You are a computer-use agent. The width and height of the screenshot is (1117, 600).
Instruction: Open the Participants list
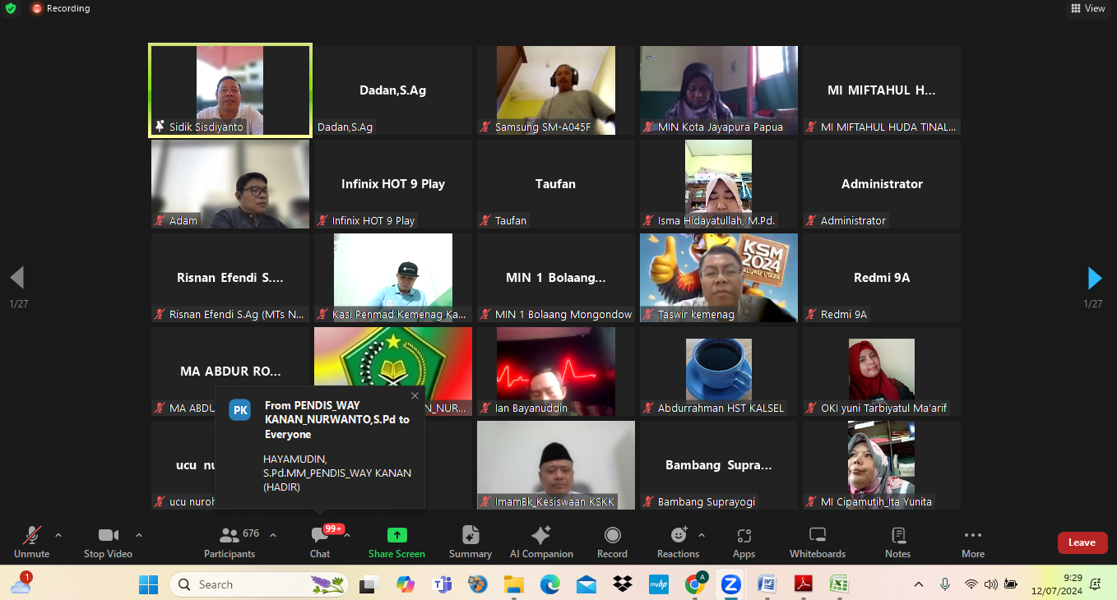click(x=229, y=536)
